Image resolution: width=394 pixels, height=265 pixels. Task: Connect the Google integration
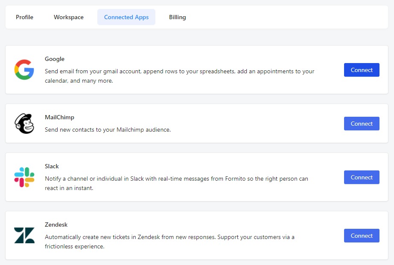coord(361,70)
